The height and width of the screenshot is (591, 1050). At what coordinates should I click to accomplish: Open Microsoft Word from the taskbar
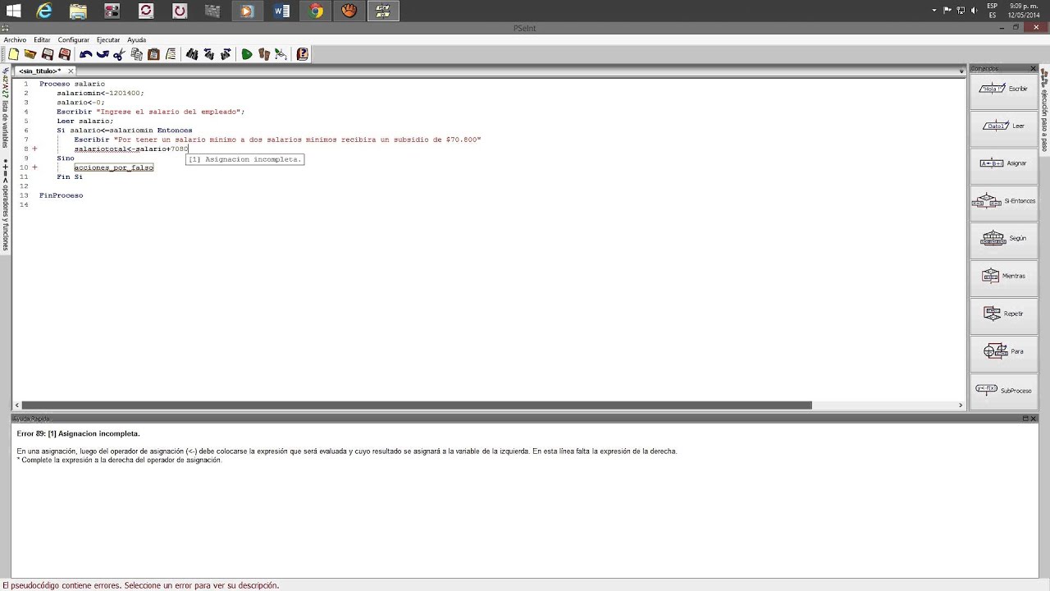click(x=281, y=11)
